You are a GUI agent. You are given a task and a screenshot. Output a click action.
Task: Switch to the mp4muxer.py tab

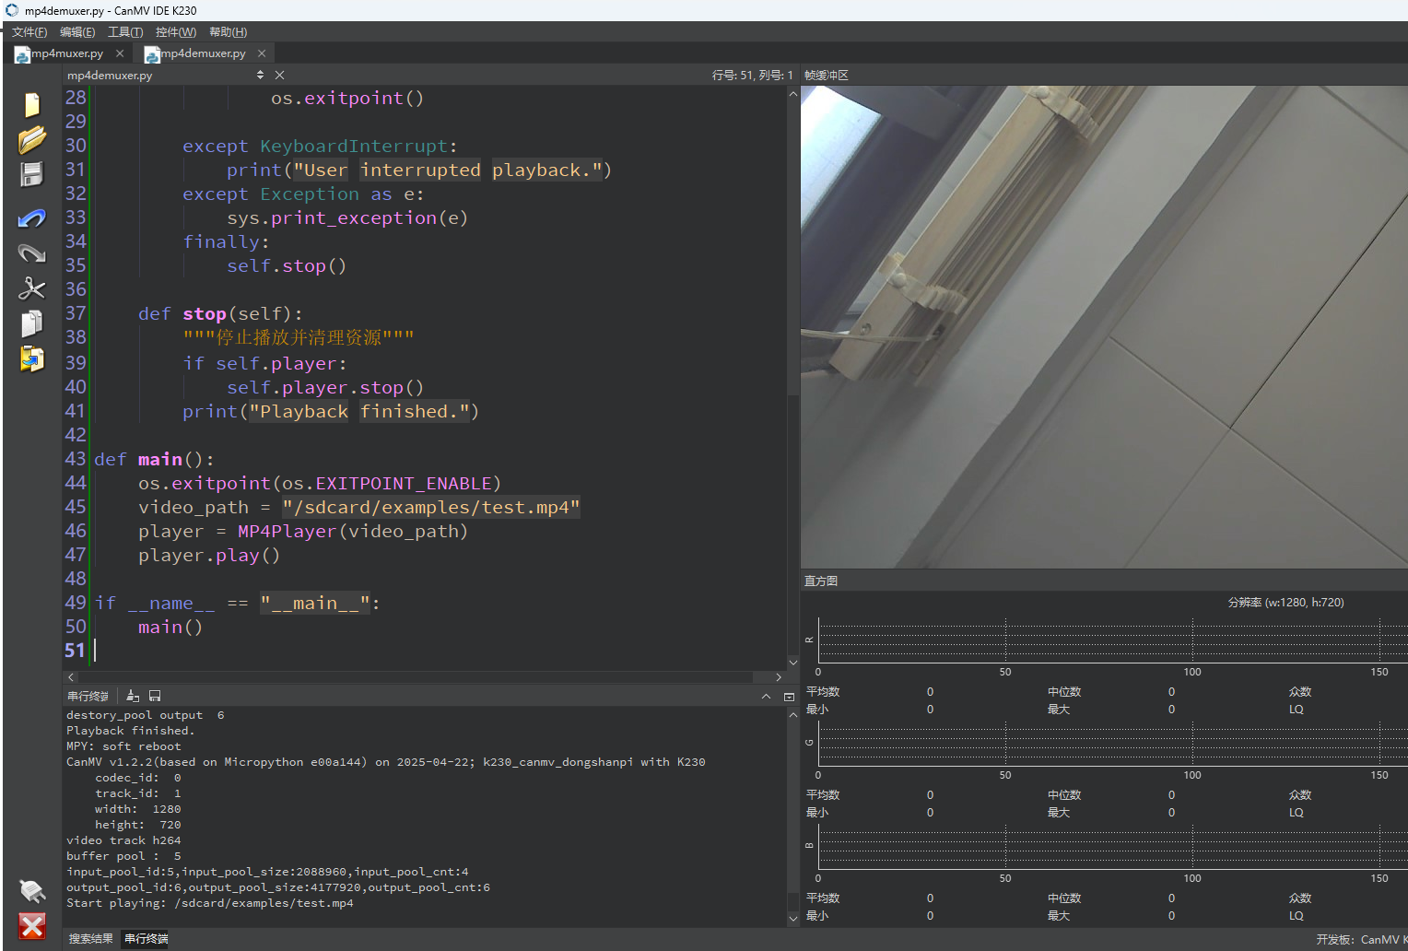67,53
